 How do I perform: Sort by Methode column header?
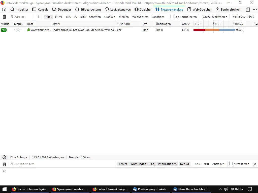(19, 24)
